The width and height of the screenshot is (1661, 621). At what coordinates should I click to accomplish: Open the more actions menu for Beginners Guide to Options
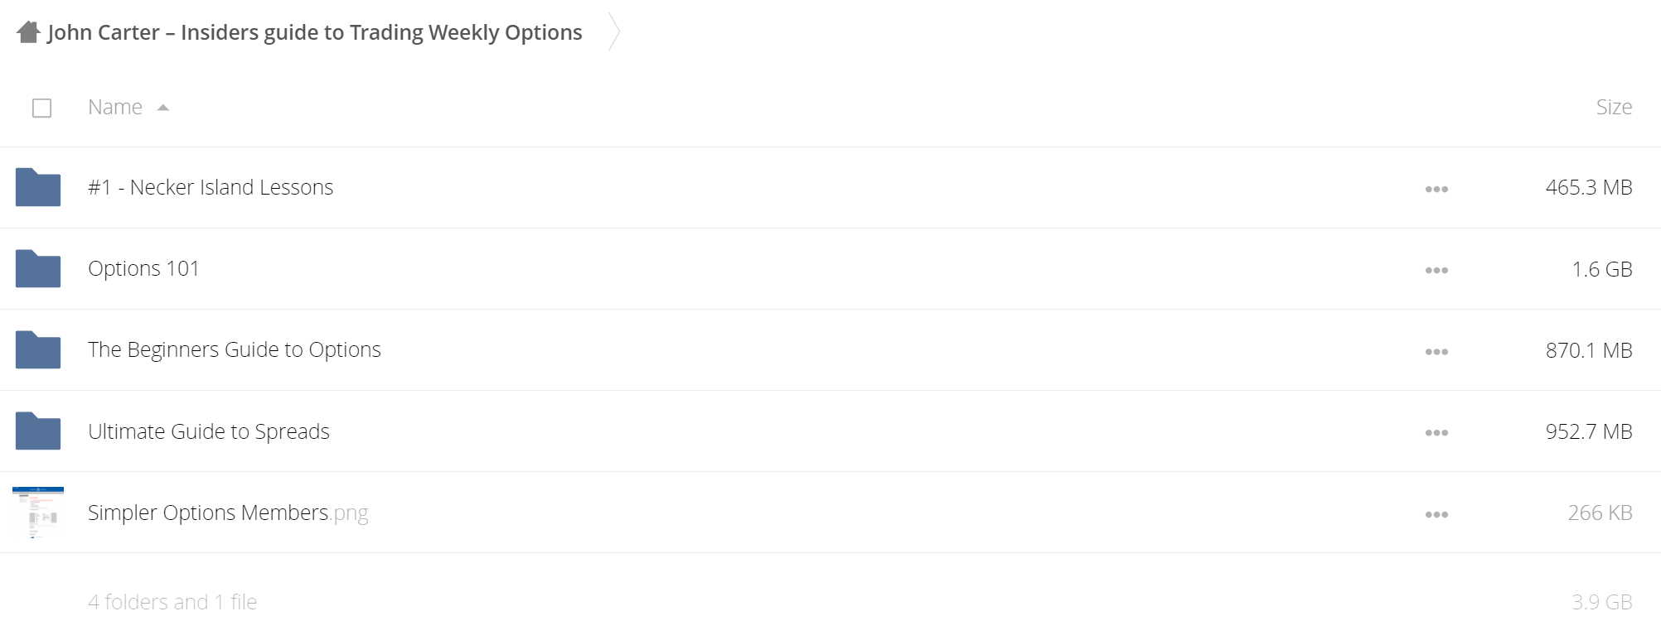1436,352
